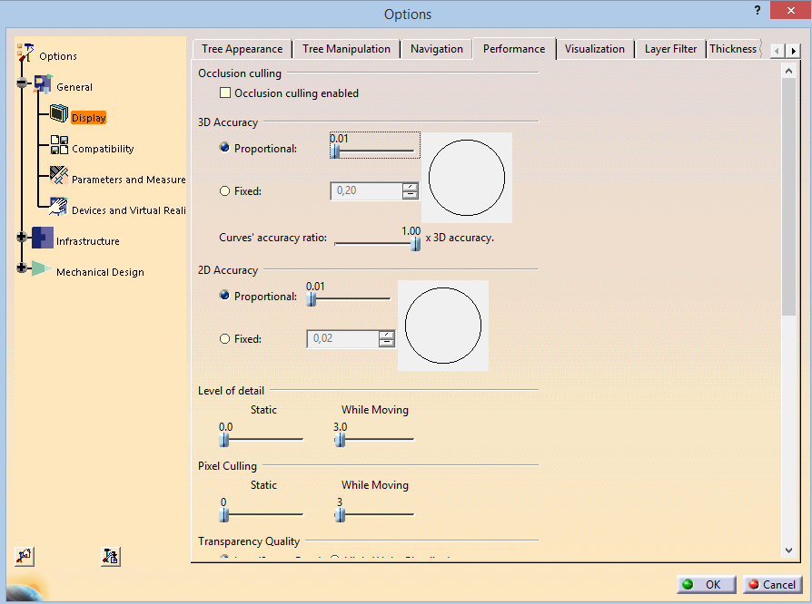Open the Thickness tab
The height and width of the screenshot is (604, 812).
coord(734,49)
